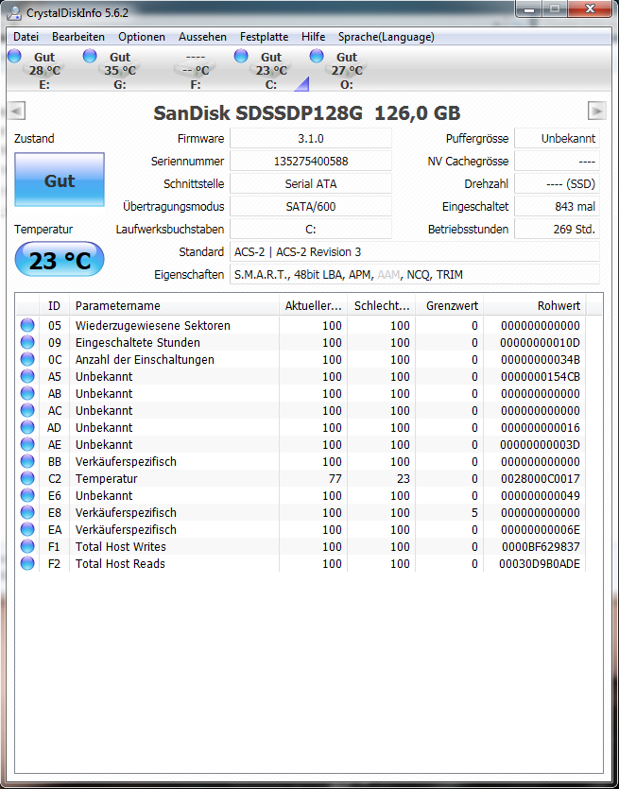Click the Eigenschaften features field

[415, 274]
